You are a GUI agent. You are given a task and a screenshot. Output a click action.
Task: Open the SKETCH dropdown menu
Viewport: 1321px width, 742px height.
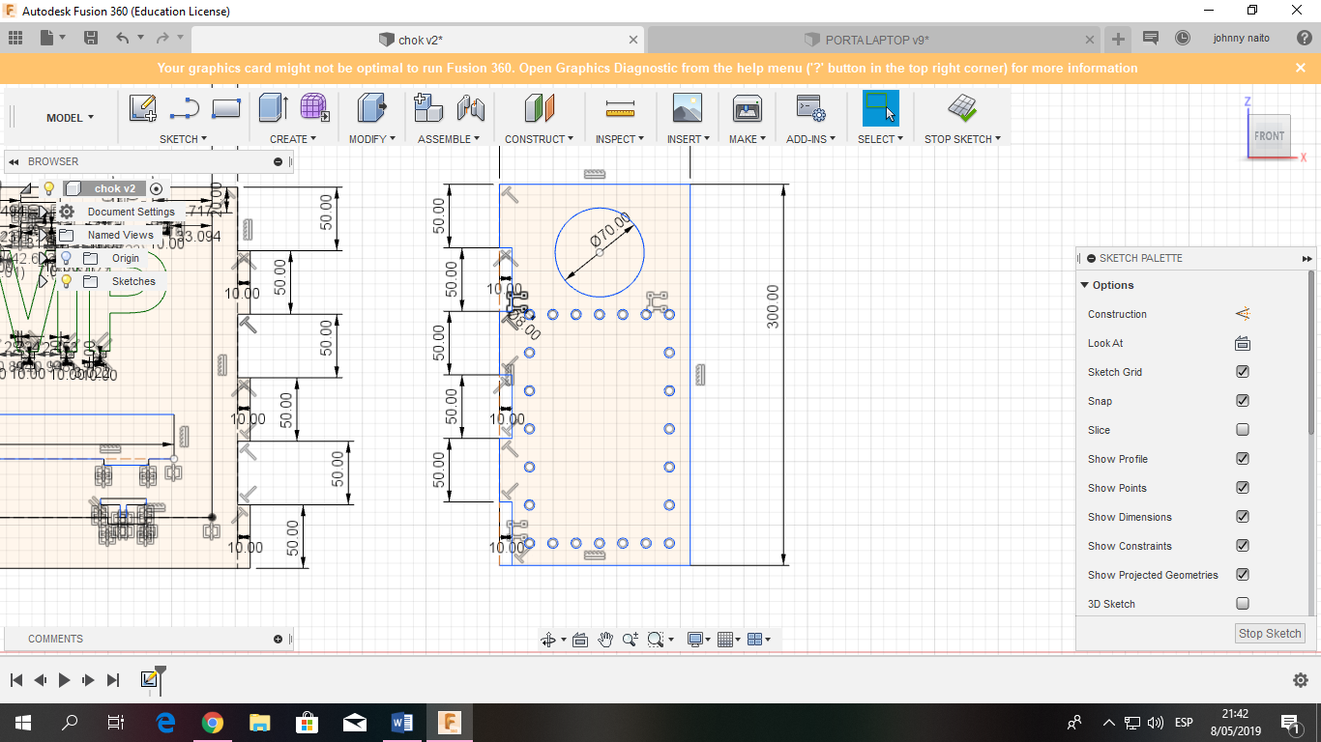pyautogui.click(x=184, y=139)
